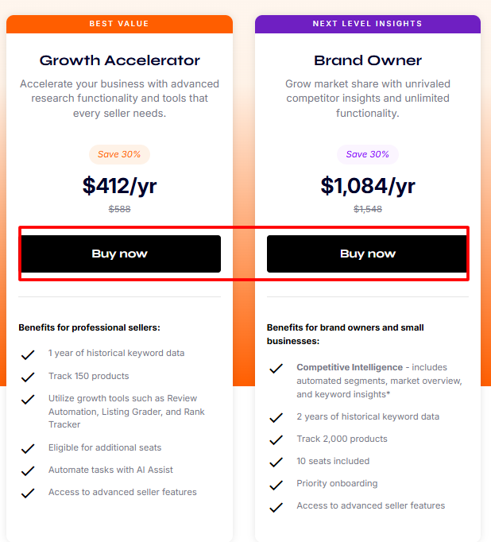Click checkmark next to 10 seats included

pos(276,462)
